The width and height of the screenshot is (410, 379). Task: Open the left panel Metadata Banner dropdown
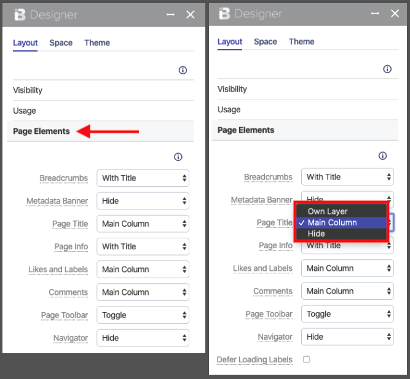143,201
